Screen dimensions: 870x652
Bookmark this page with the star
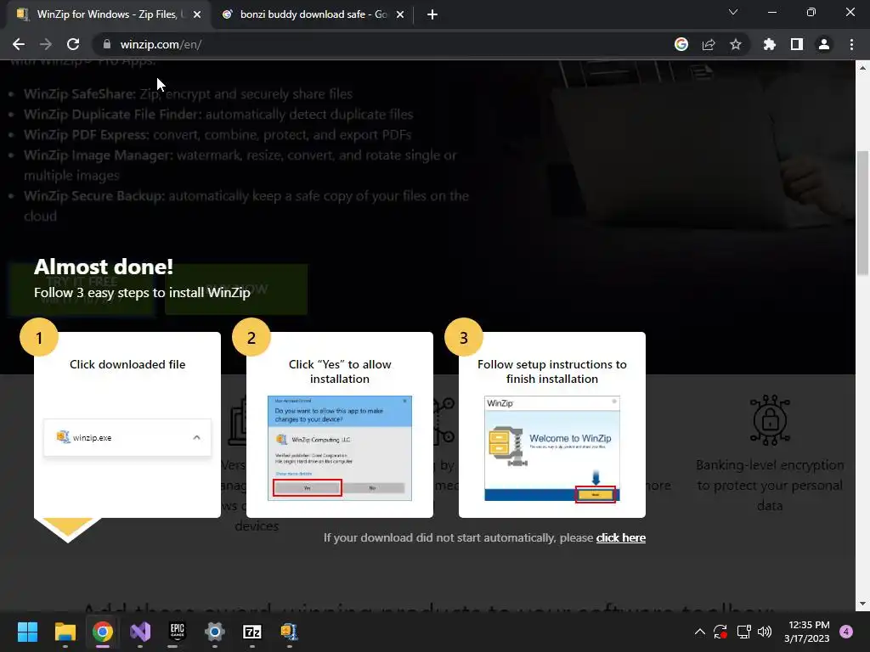tap(736, 44)
